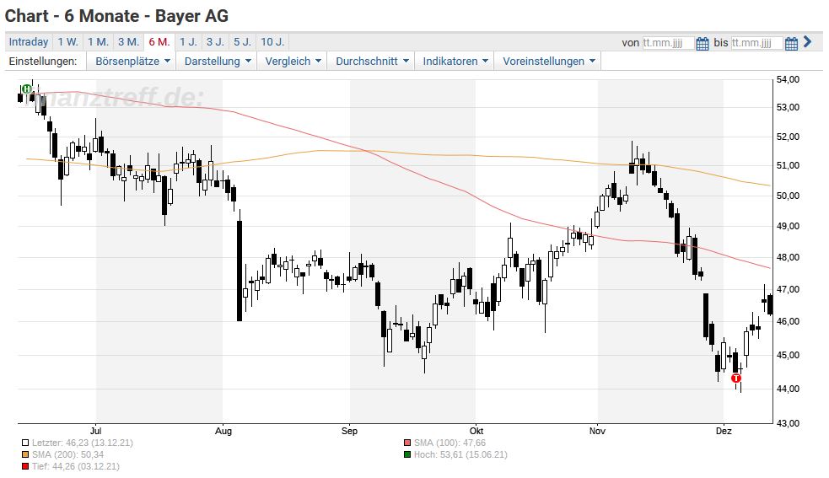Click the 'Okt' x-axis label
The image size is (829, 478).
tap(476, 431)
